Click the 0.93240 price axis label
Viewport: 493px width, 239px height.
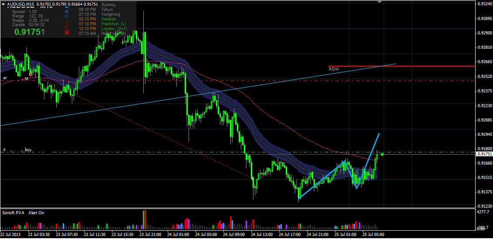(x=484, y=4)
